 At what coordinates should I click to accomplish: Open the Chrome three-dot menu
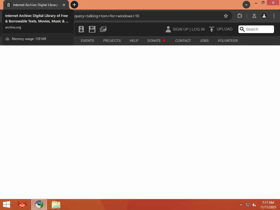click(x=274, y=16)
